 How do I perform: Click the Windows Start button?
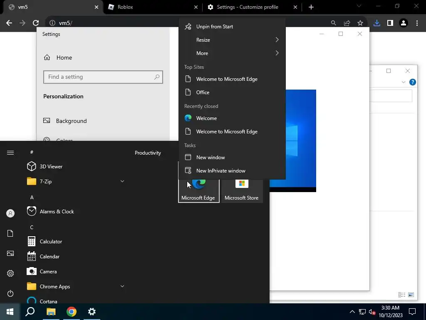[x=10, y=312]
